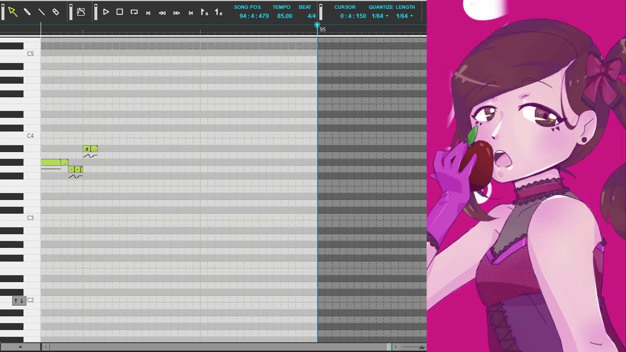This screenshot has height=352, width=626.
Task: Select the note labeled 'a ['
Action: click(90, 149)
